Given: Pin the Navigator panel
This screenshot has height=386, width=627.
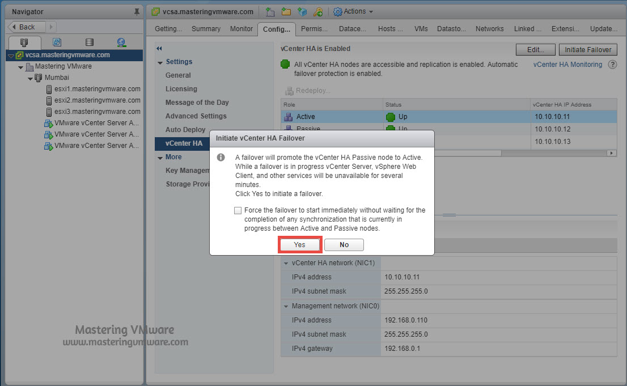Looking at the screenshot, I should click(136, 11).
